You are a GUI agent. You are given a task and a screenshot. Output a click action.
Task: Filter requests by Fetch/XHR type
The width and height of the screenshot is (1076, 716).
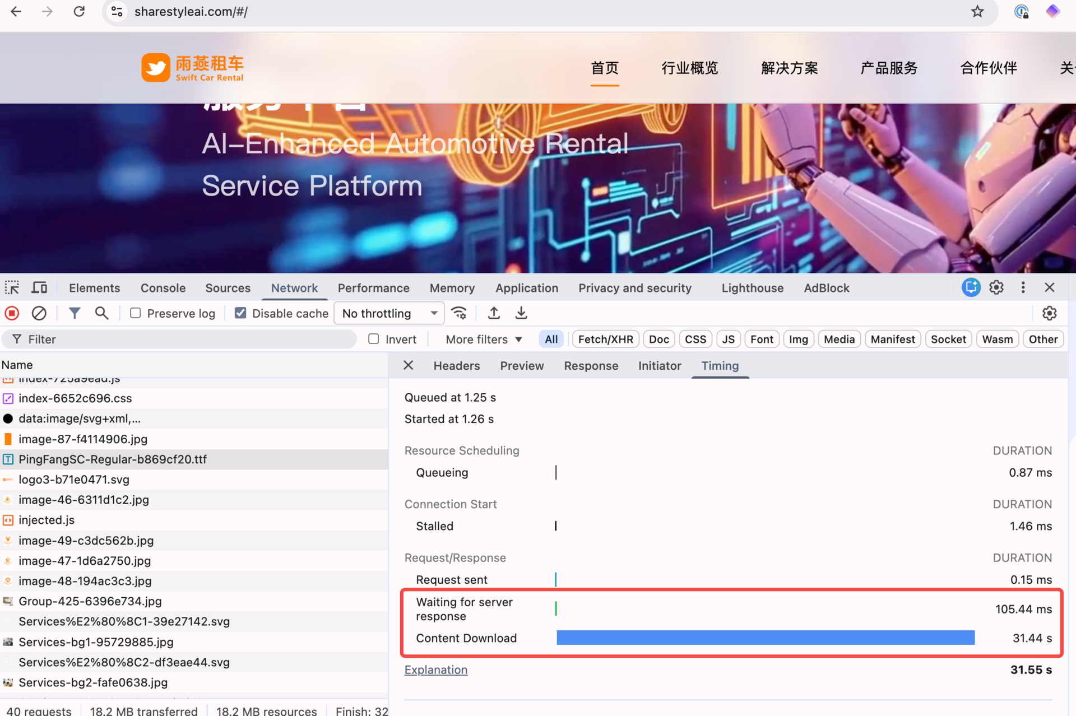[x=605, y=340]
